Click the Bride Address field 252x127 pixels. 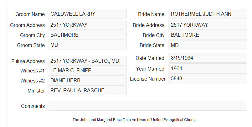pyautogui.click(x=208, y=25)
